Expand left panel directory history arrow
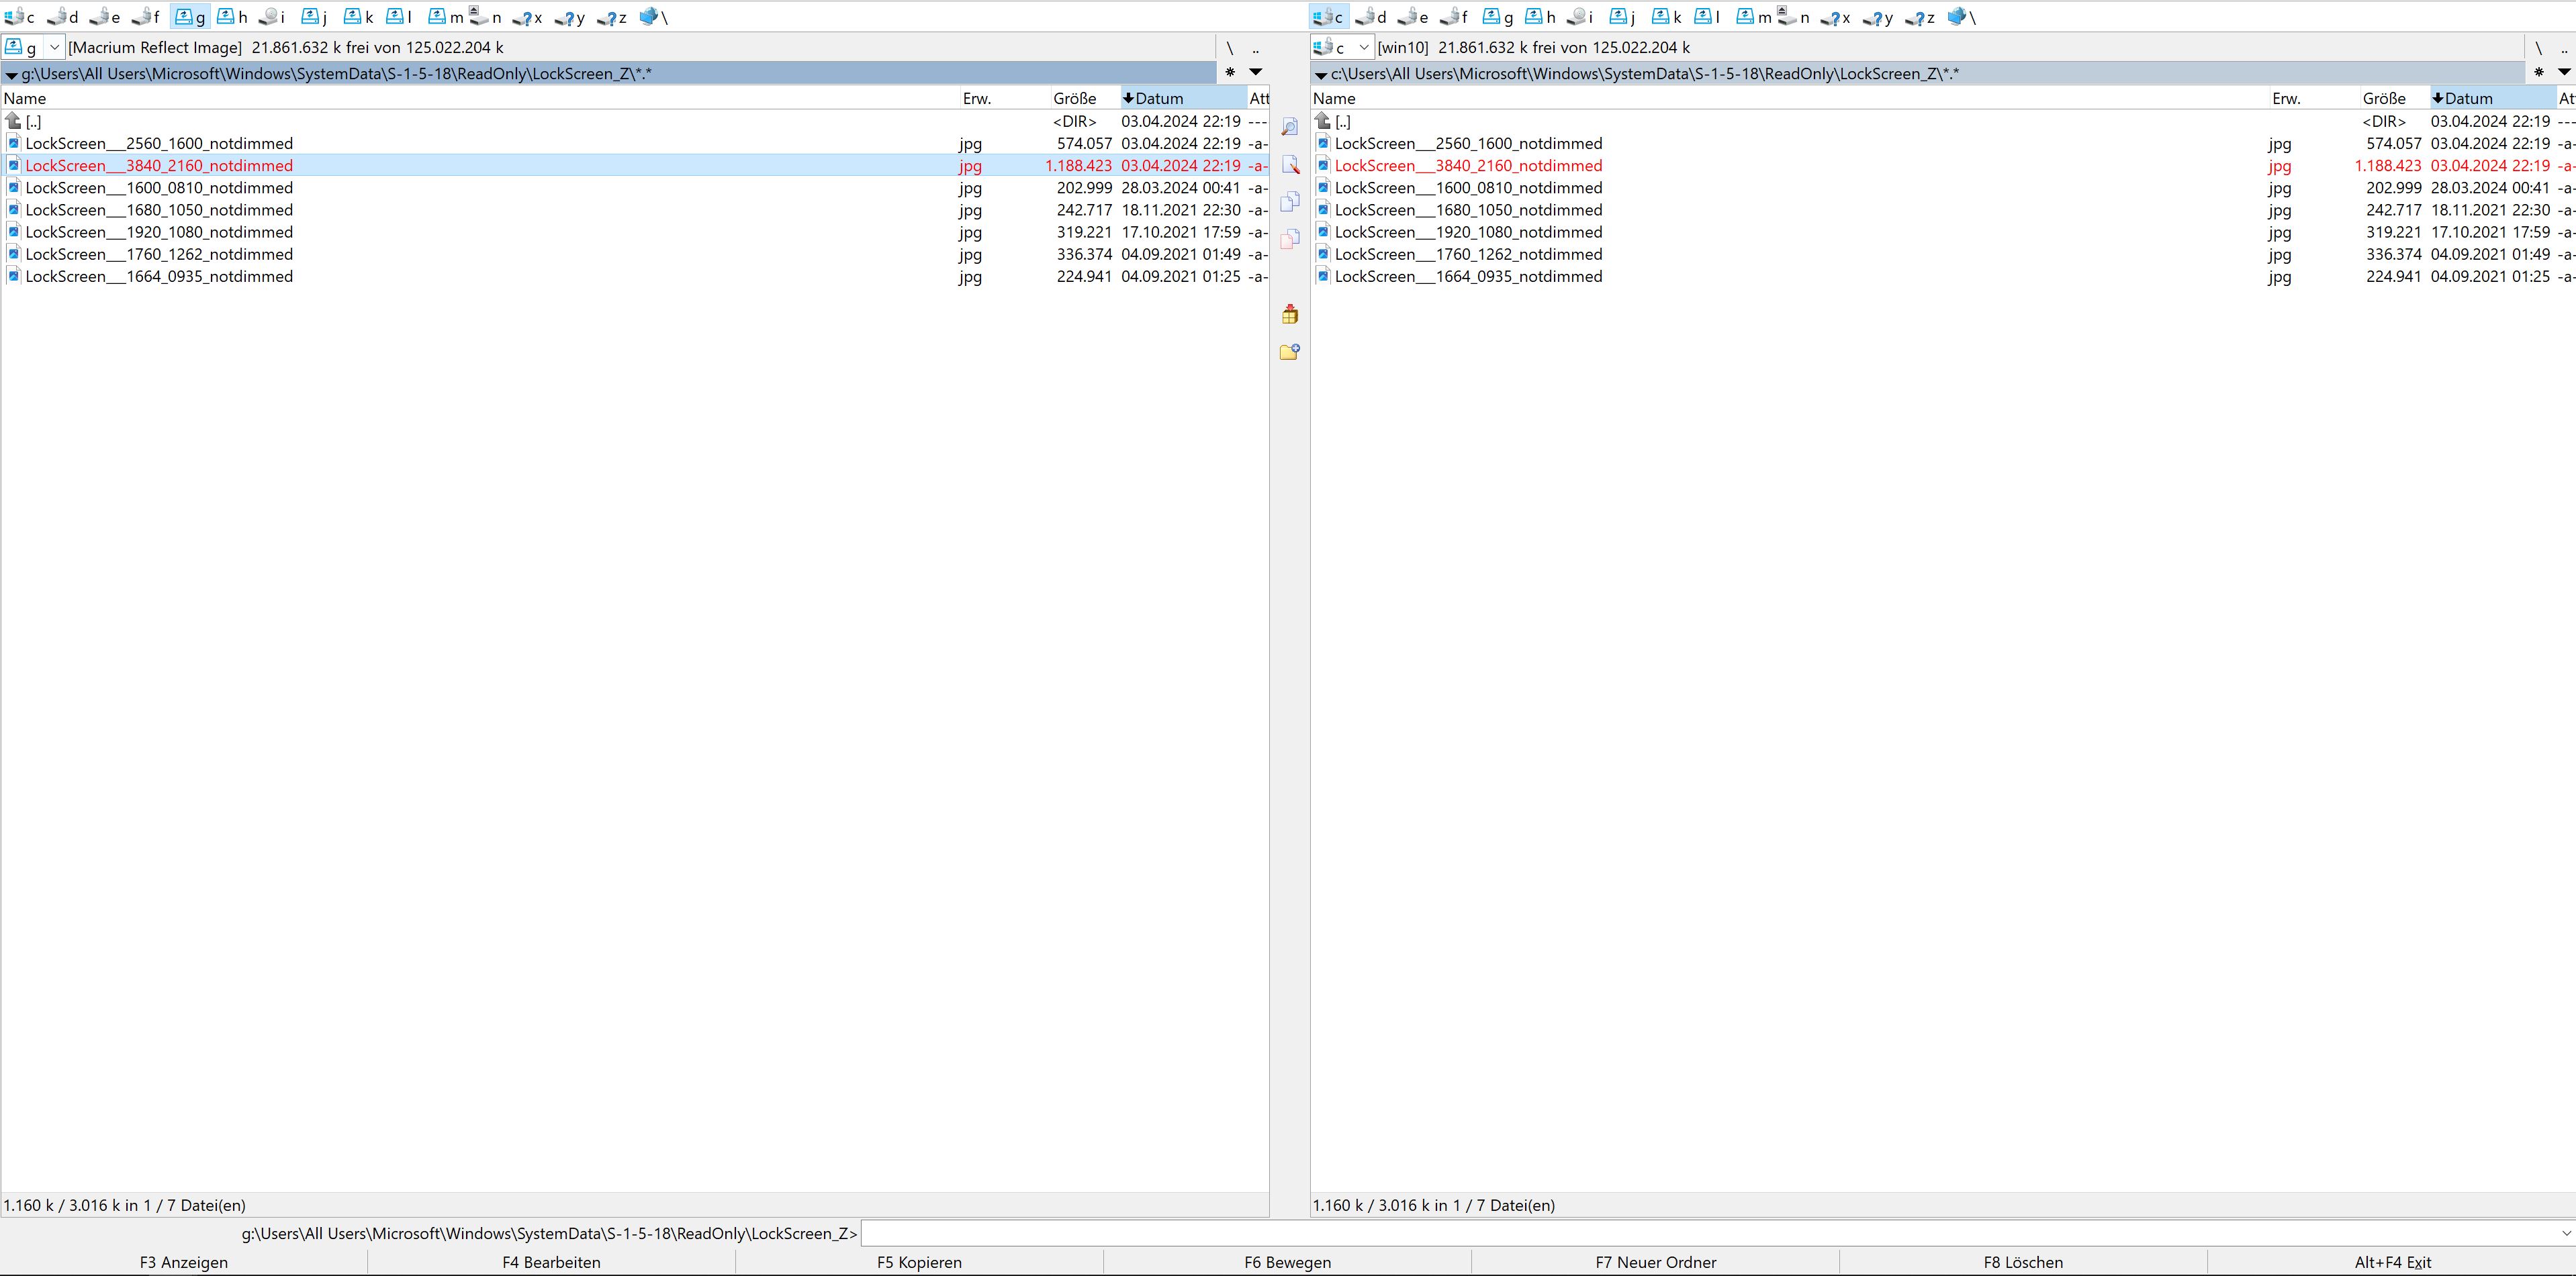 1255,72
